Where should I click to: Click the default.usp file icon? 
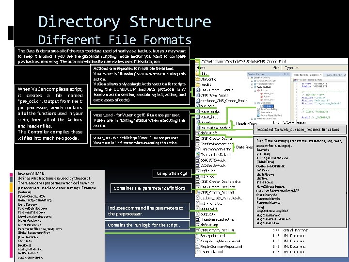click(197, 225)
